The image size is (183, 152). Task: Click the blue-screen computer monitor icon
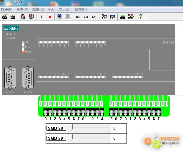[x=59, y=17]
